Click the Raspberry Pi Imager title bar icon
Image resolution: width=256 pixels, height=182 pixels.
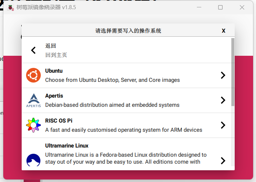click(10, 7)
